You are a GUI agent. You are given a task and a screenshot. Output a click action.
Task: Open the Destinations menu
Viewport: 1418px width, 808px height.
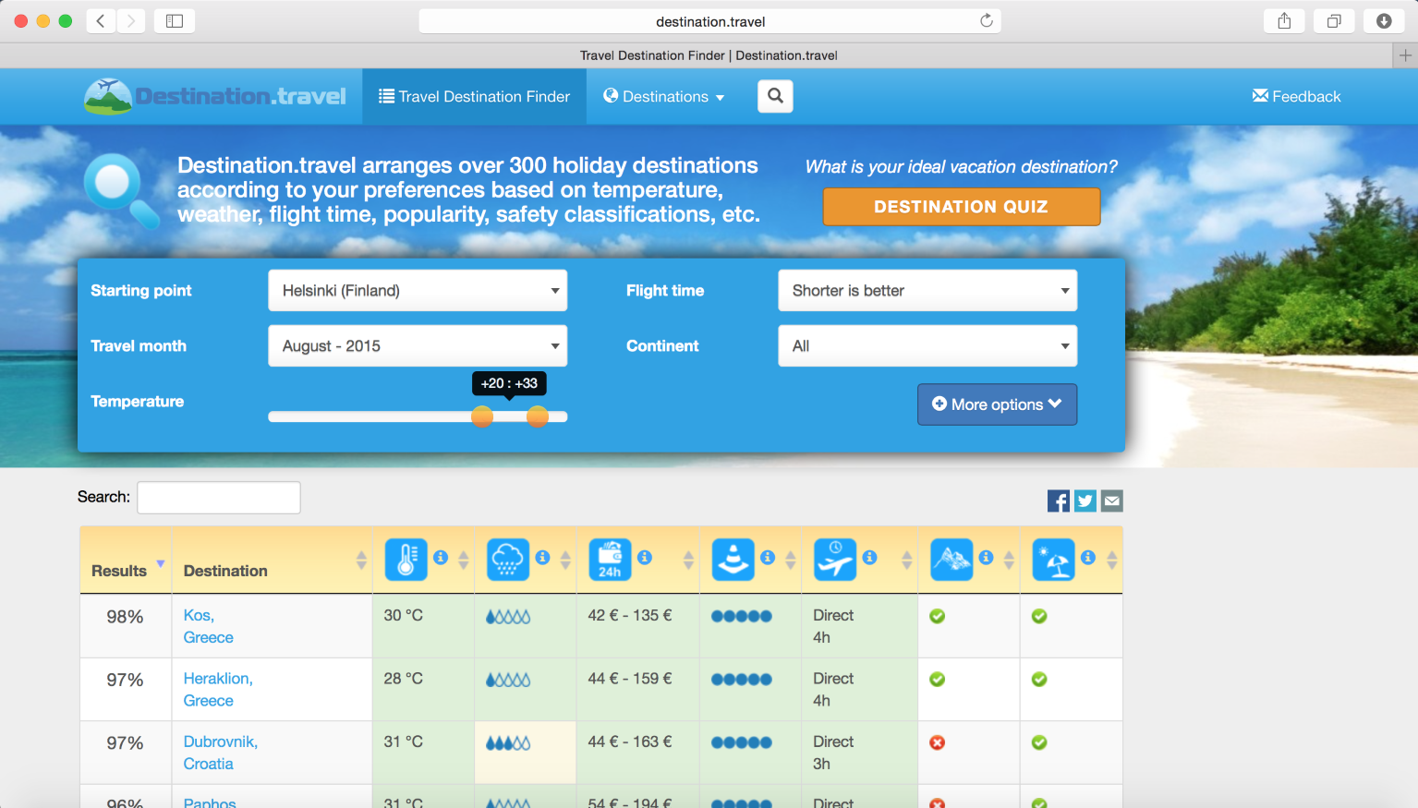tap(663, 97)
